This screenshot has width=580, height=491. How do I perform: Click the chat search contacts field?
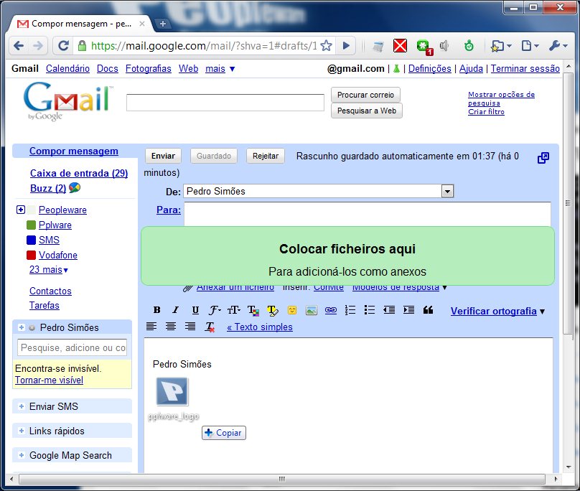click(x=72, y=348)
